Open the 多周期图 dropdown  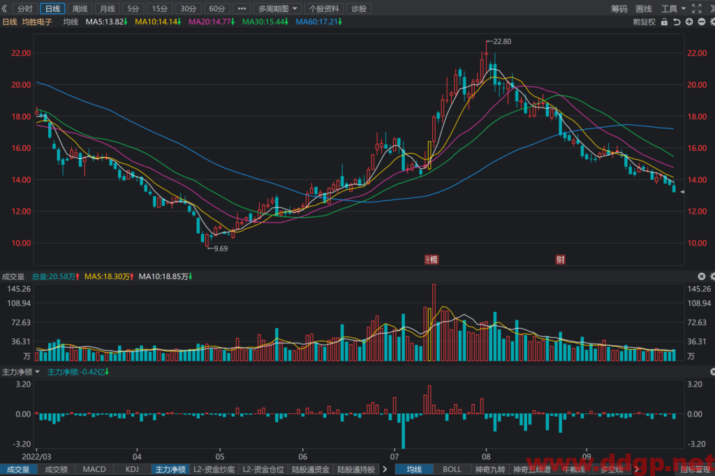[277, 8]
